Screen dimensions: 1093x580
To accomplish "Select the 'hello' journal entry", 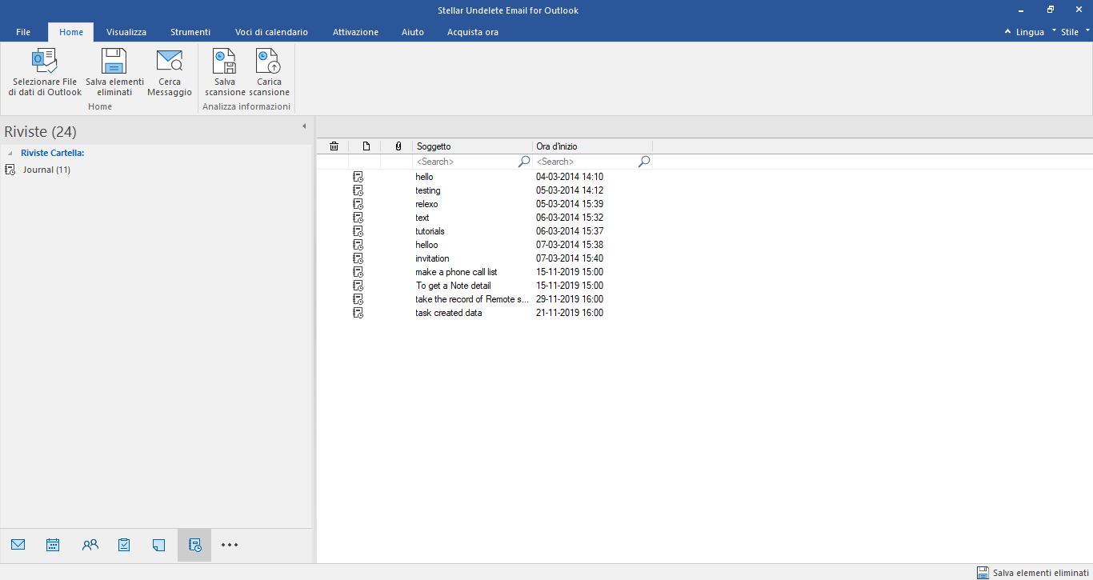I will [x=424, y=177].
